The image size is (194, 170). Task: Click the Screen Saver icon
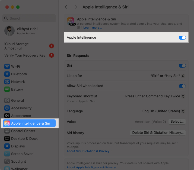point(7,154)
